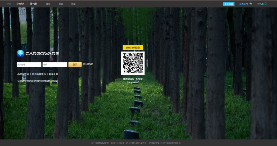Open the 申请 menu item

pyautogui.click(x=61, y=4)
